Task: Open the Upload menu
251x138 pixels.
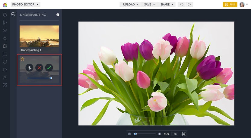Action: coord(130,5)
